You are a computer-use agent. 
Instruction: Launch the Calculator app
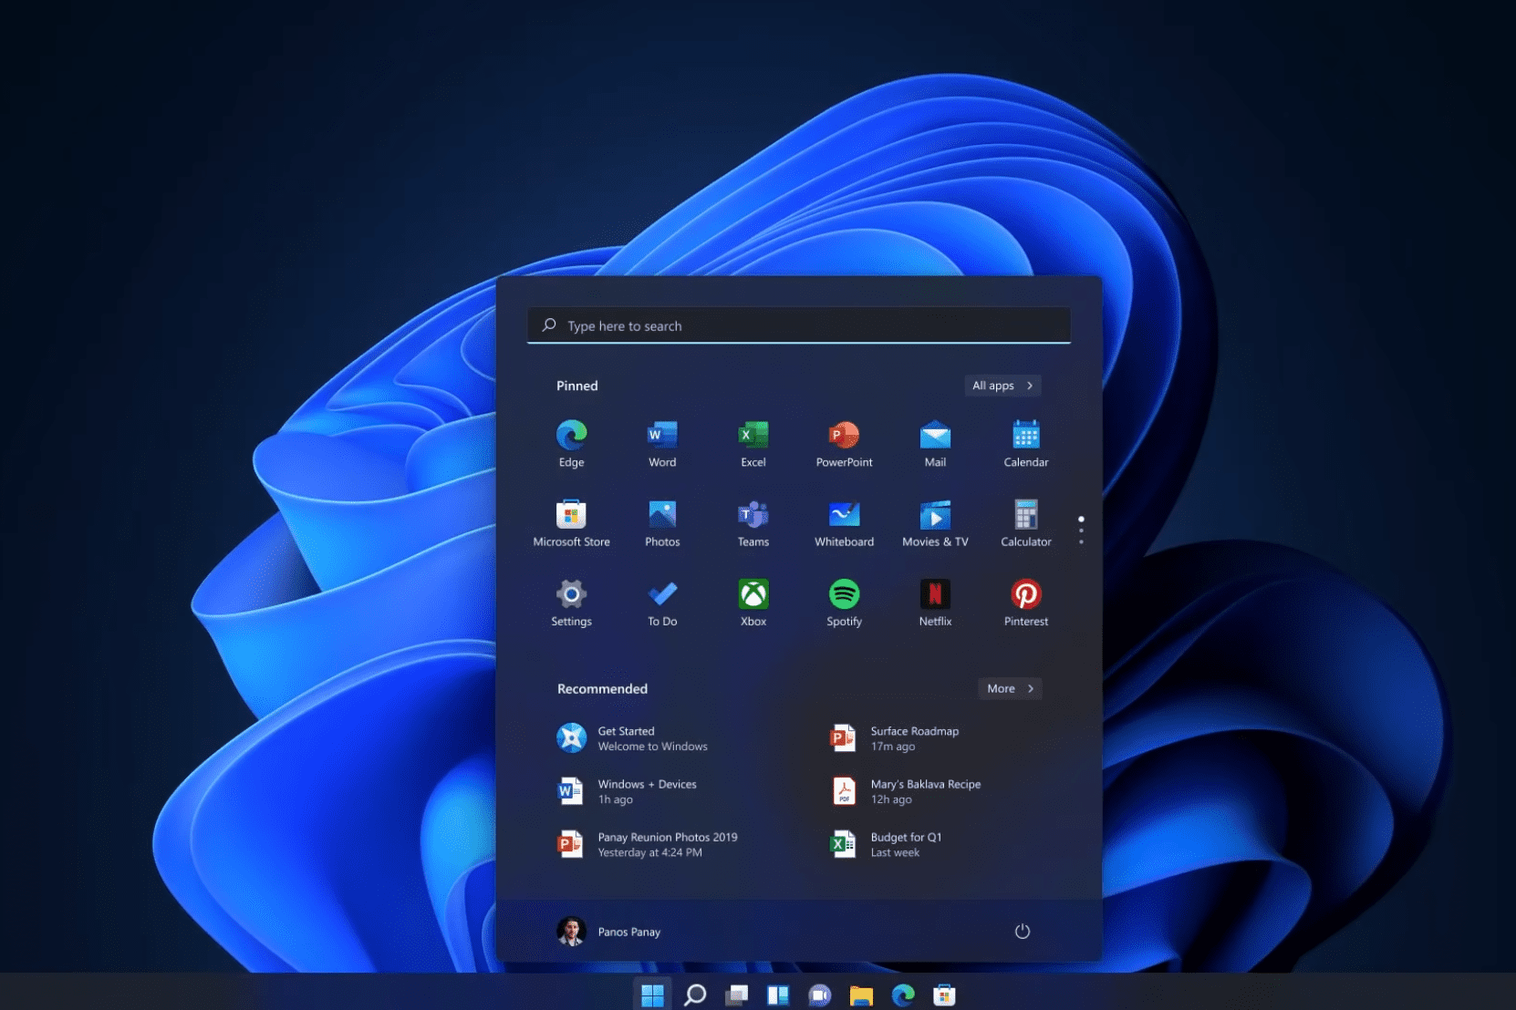(1026, 523)
